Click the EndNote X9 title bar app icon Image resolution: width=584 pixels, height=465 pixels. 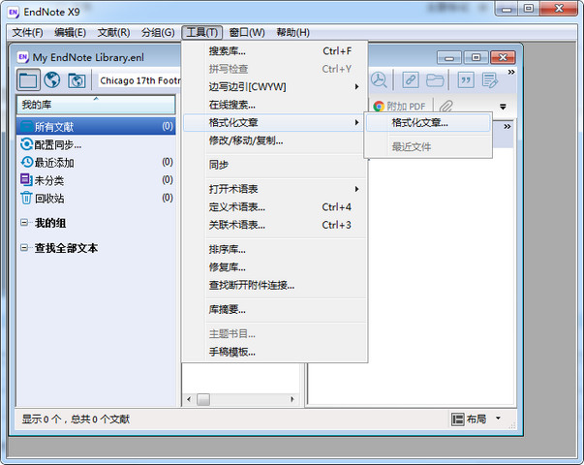pyautogui.click(x=13, y=12)
